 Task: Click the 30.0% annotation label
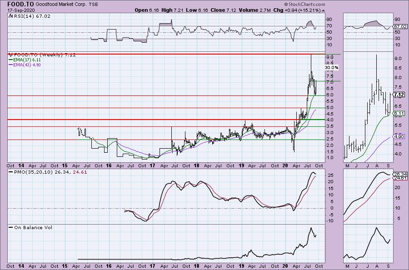pos(332,68)
